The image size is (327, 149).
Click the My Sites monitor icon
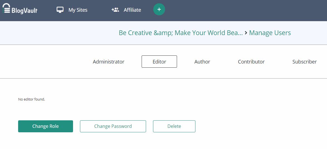60,10
